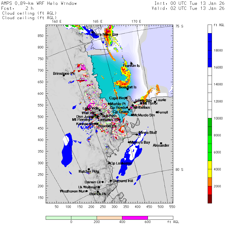Select the station dot beside Butcher Rdg
The width and height of the screenshot is (226, 226).
(x=89, y=169)
